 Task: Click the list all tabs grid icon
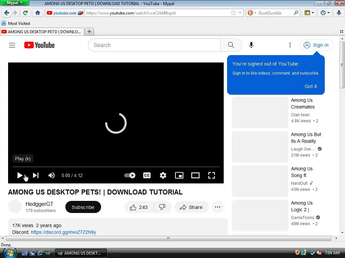tap(342, 32)
